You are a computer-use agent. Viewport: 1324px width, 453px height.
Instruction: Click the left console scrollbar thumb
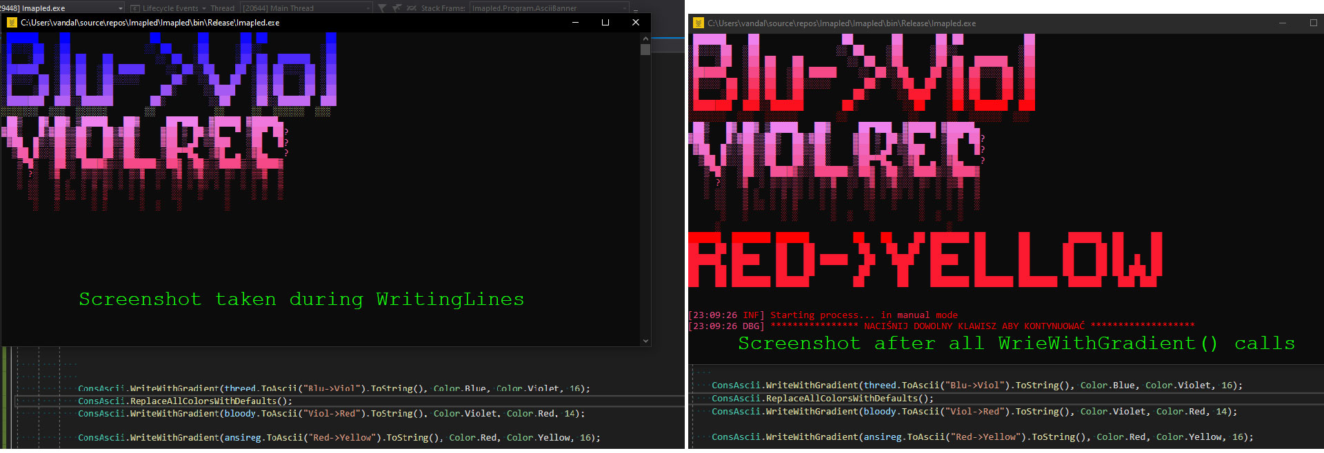[645, 50]
